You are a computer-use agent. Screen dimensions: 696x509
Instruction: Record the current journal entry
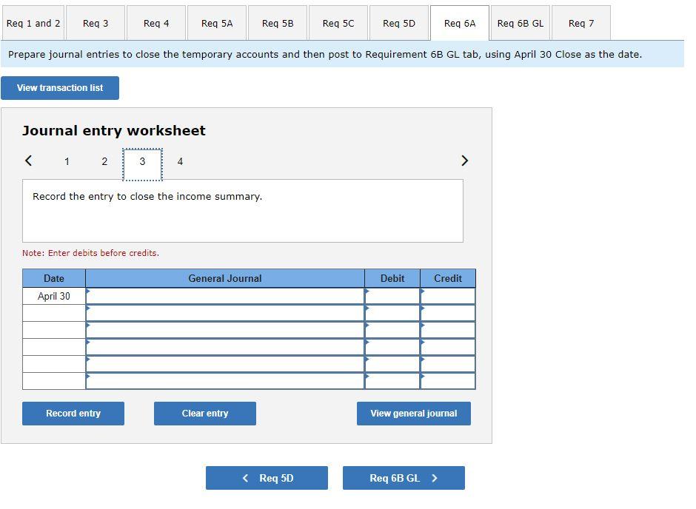point(73,413)
